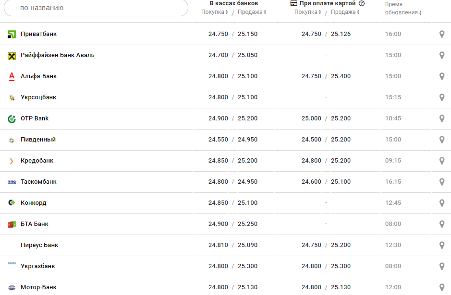Sort by cash desk Покупка column
This screenshot has height=295, width=451.
click(x=214, y=12)
